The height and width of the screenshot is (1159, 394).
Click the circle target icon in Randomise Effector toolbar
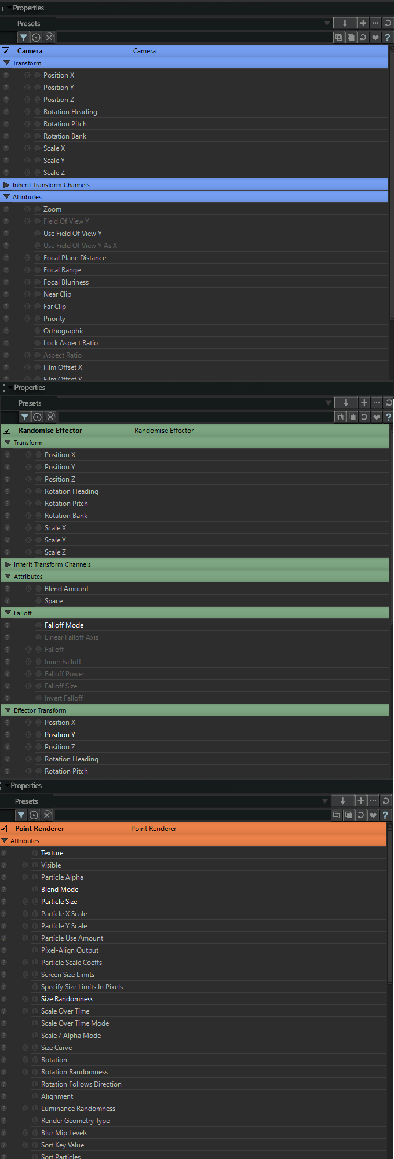click(x=37, y=417)
